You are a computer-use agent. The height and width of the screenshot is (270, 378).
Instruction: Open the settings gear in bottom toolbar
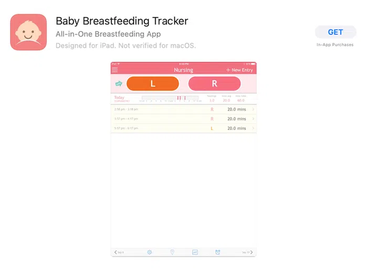[149, 252]
